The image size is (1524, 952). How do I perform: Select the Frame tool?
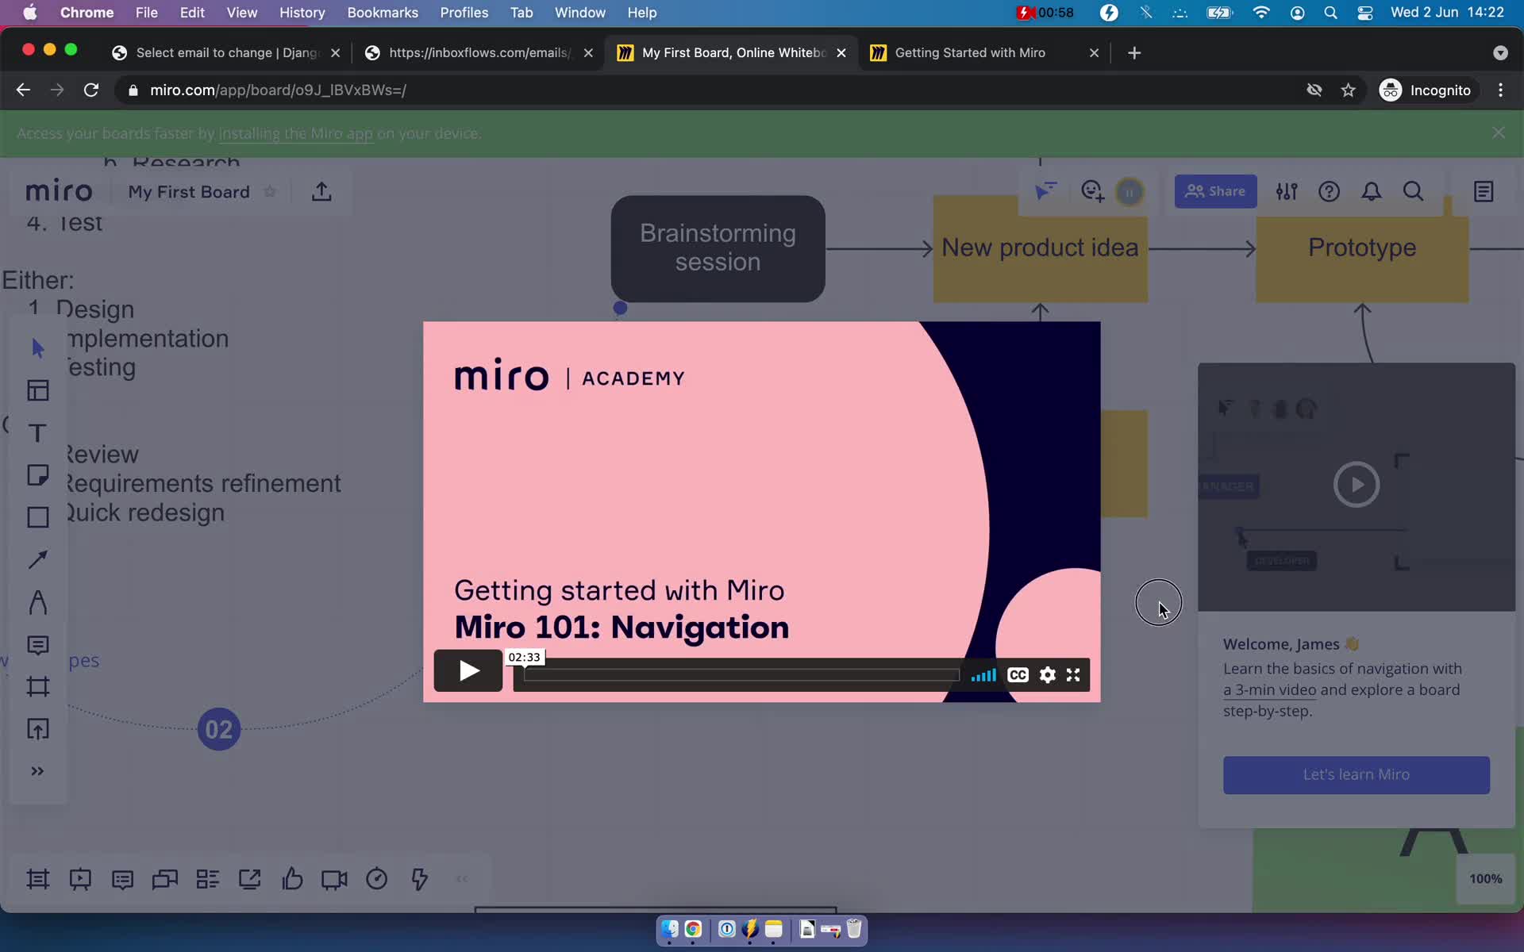(37, 686)
